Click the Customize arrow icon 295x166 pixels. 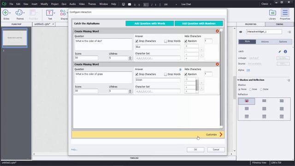[x=221, y=134]
